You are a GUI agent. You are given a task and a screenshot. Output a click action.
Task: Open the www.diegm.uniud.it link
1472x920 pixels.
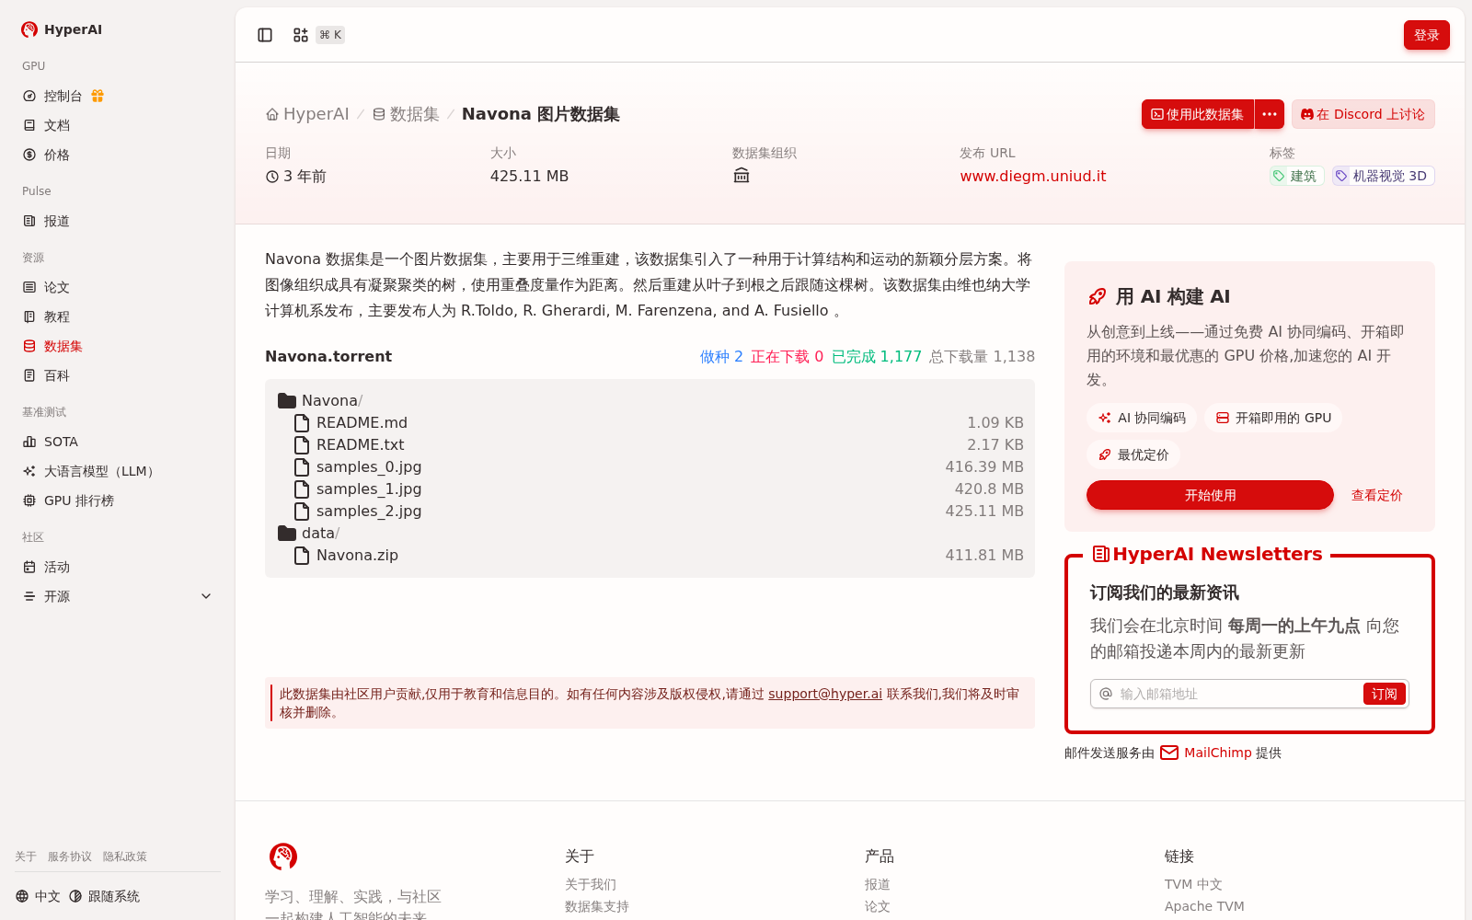(1032, 176)
